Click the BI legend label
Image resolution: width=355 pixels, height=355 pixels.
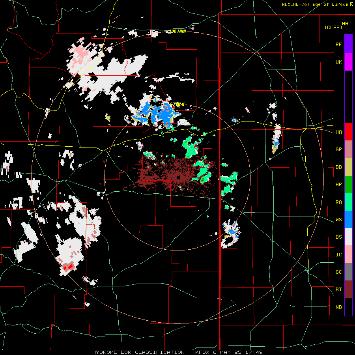[x=338, y=290]
